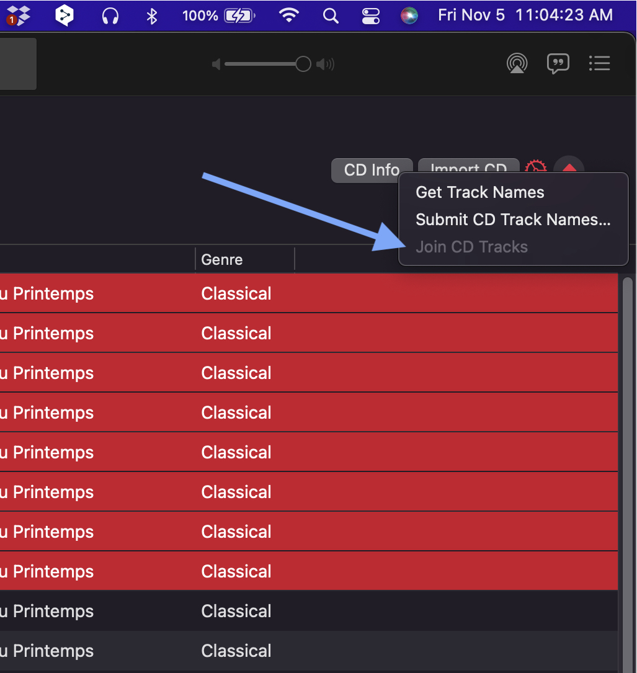637x673 pixels.
Task: Click dimmed Join CD Tracks item
Action: (471, 247)
